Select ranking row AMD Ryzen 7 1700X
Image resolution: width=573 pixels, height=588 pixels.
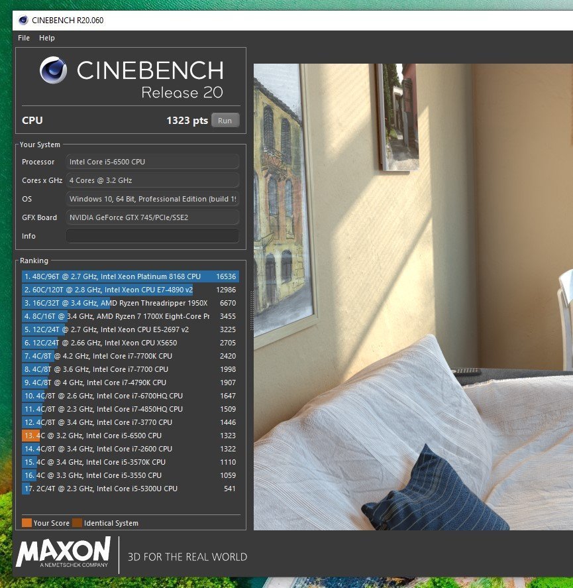click(130, 316)
